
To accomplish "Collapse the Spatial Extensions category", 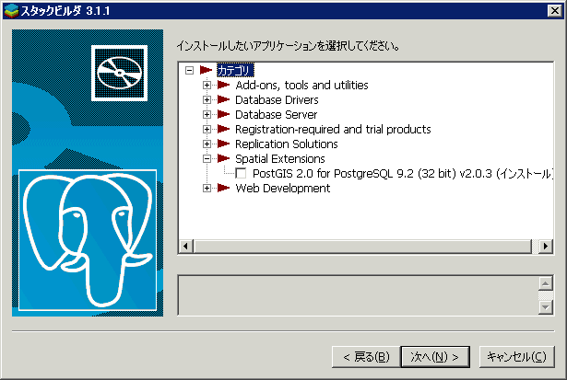I will click(x=207, y=159).
